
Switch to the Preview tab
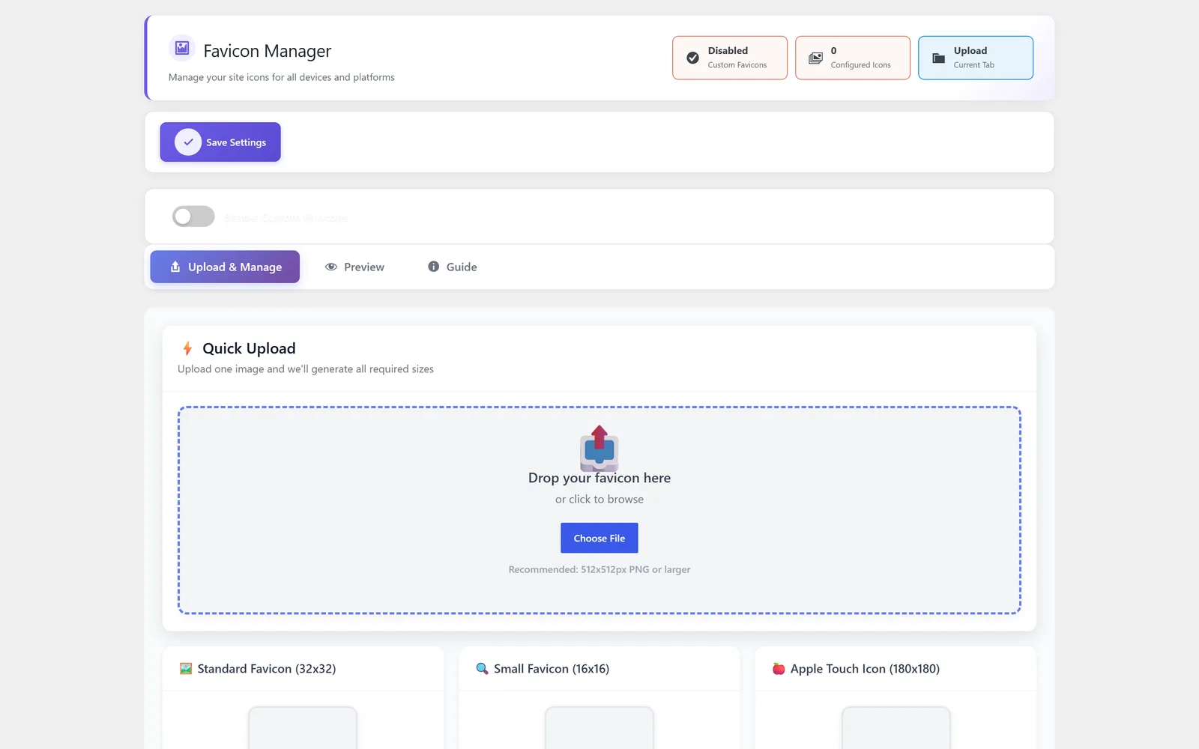coord(354,267)
